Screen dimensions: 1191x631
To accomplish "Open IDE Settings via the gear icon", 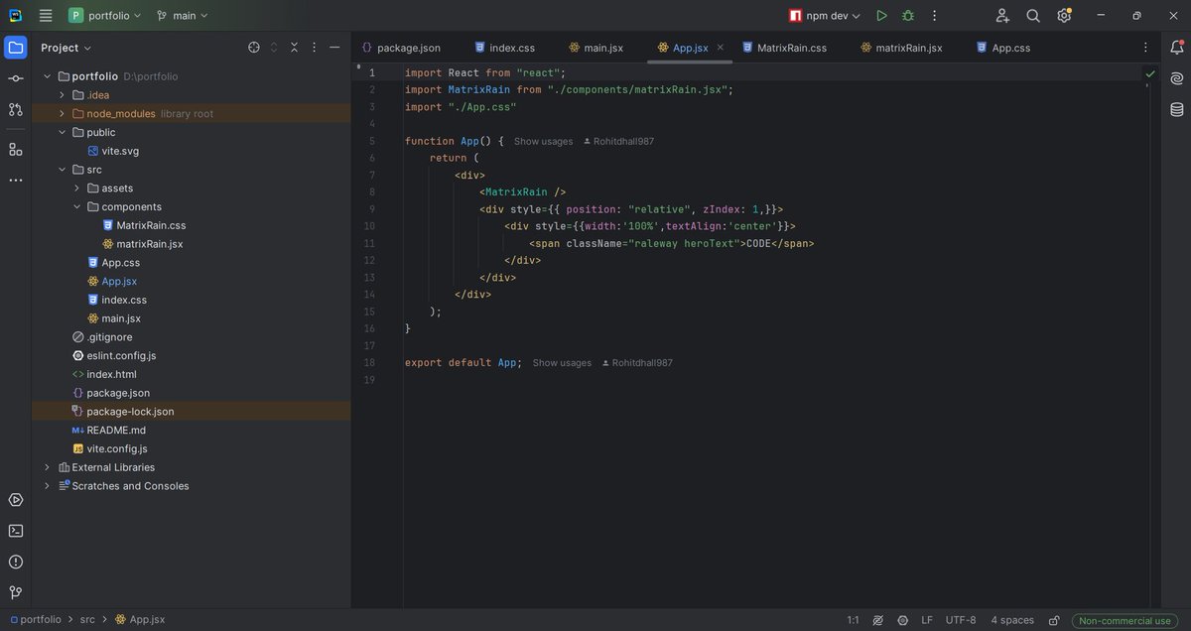I will [x=1063, y=15].
